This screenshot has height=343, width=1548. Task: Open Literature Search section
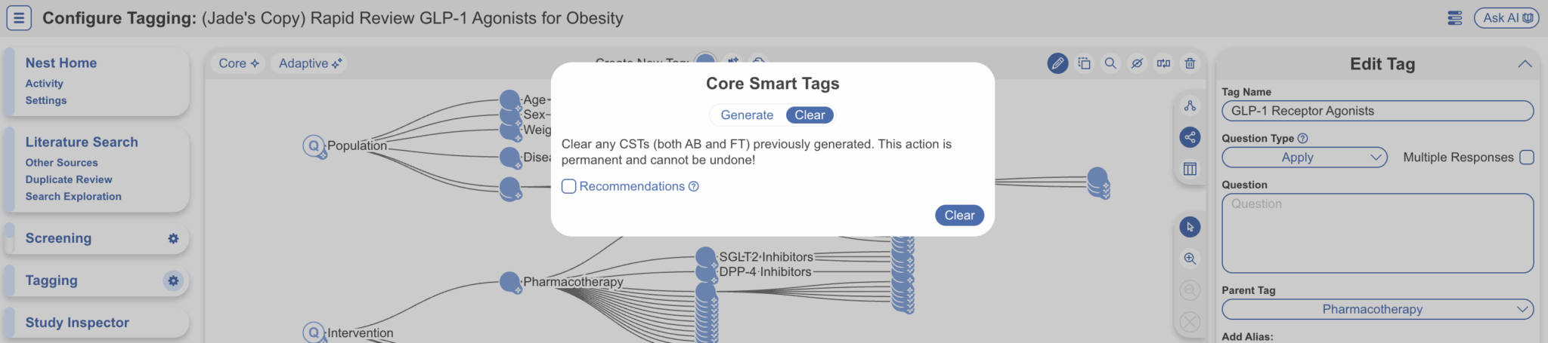click(x=82, y=142)
